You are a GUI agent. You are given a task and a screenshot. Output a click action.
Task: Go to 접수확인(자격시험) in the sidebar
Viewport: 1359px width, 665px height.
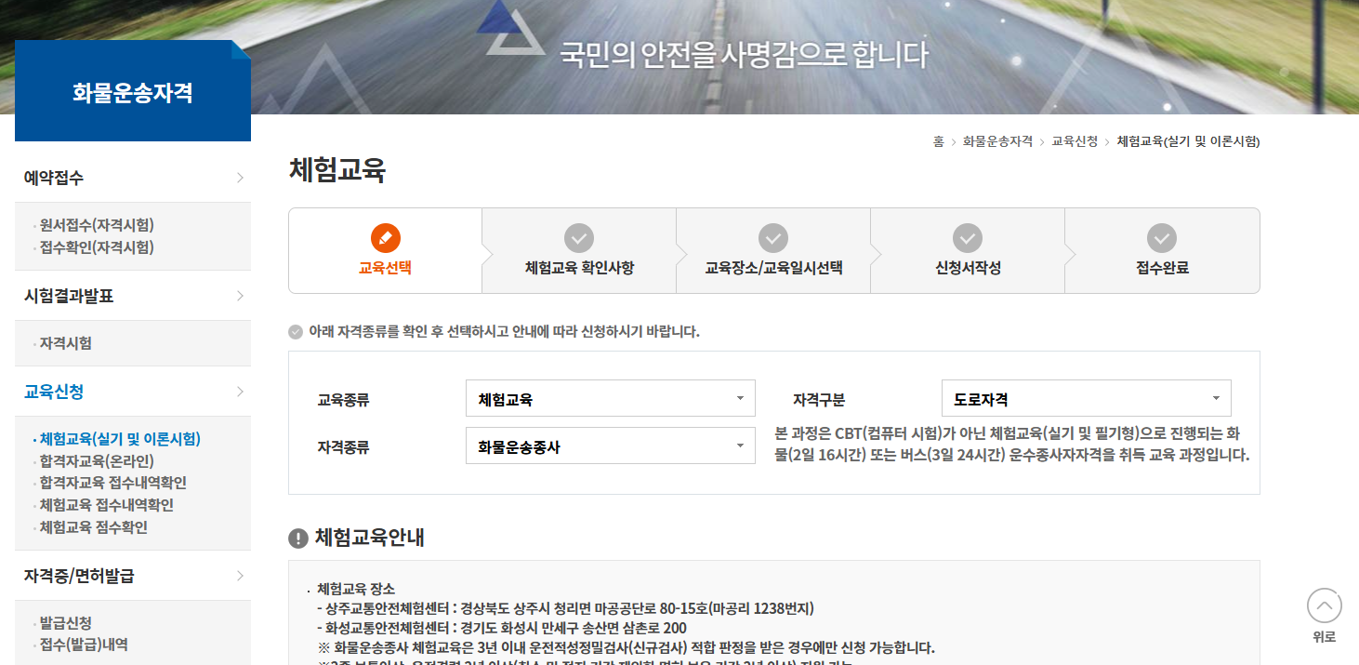click(x=96, y=247)
